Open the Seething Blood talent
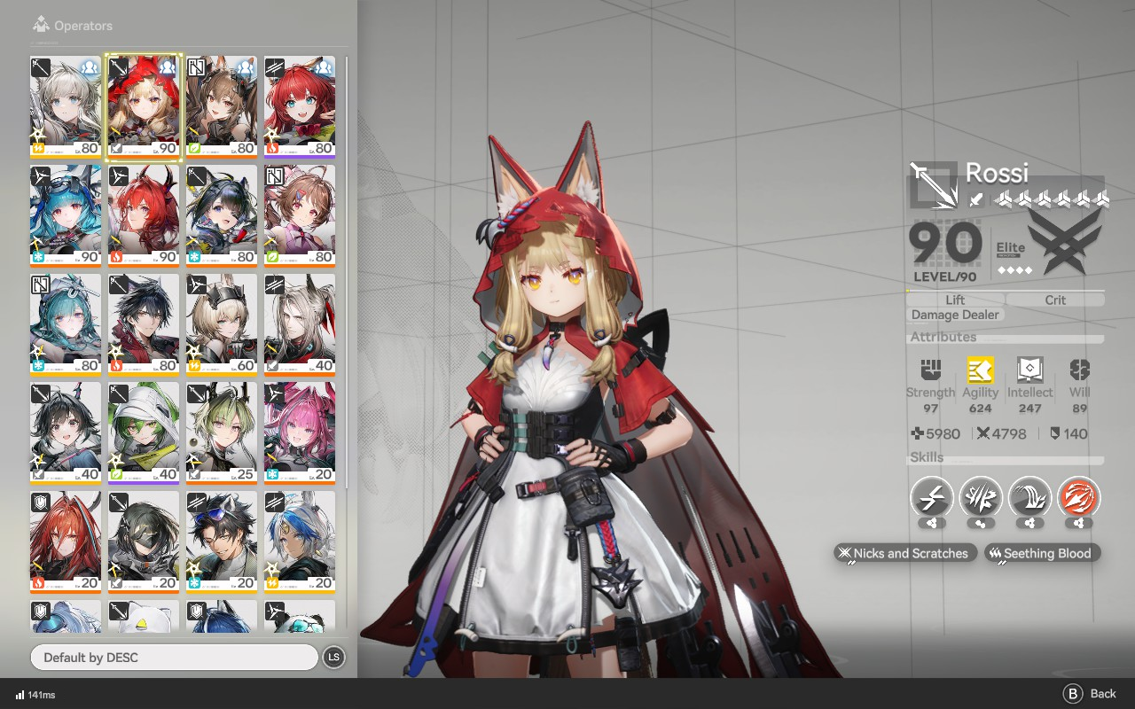 [x=1042, y=553]
